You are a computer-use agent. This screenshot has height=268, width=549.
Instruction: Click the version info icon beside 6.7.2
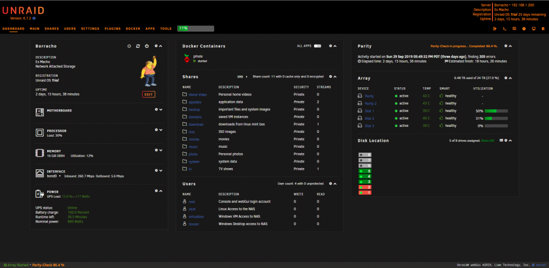click(34, 18)
